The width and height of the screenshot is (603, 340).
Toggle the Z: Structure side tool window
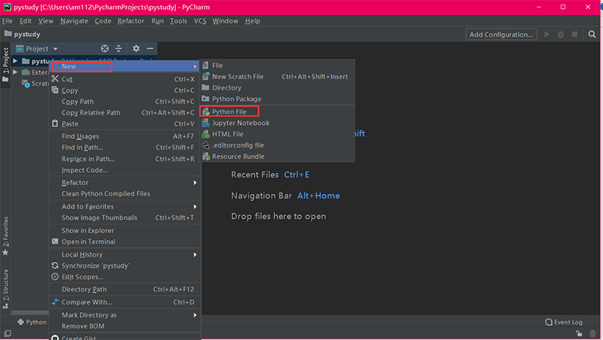click(5, 289)
